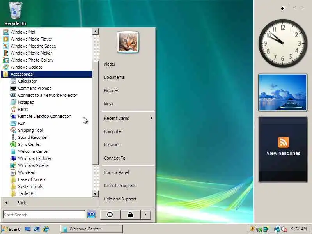
Task: Click the 9:51 AM taskbar clock
Action: 299,229
